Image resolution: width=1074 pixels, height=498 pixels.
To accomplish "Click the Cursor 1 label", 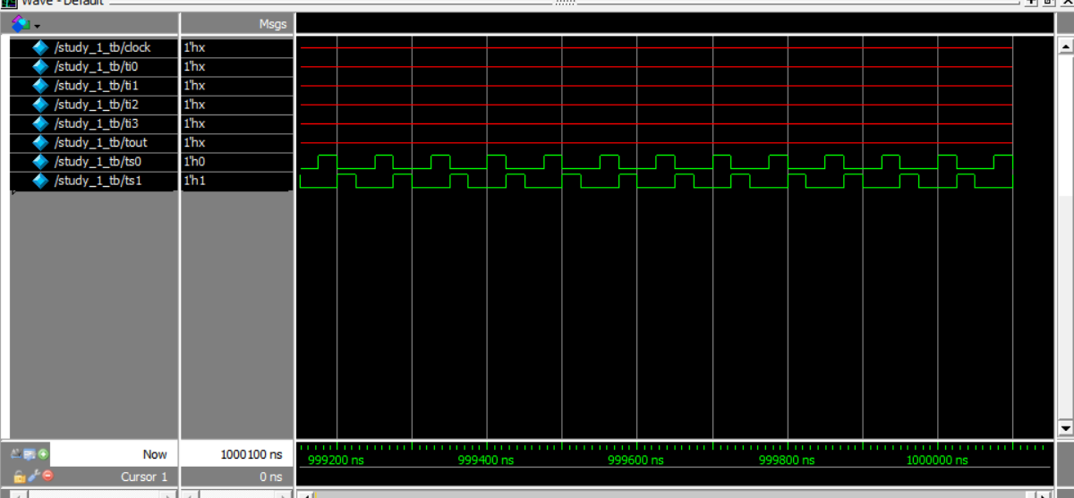I will pyautogui.click(x=143, y=477).
